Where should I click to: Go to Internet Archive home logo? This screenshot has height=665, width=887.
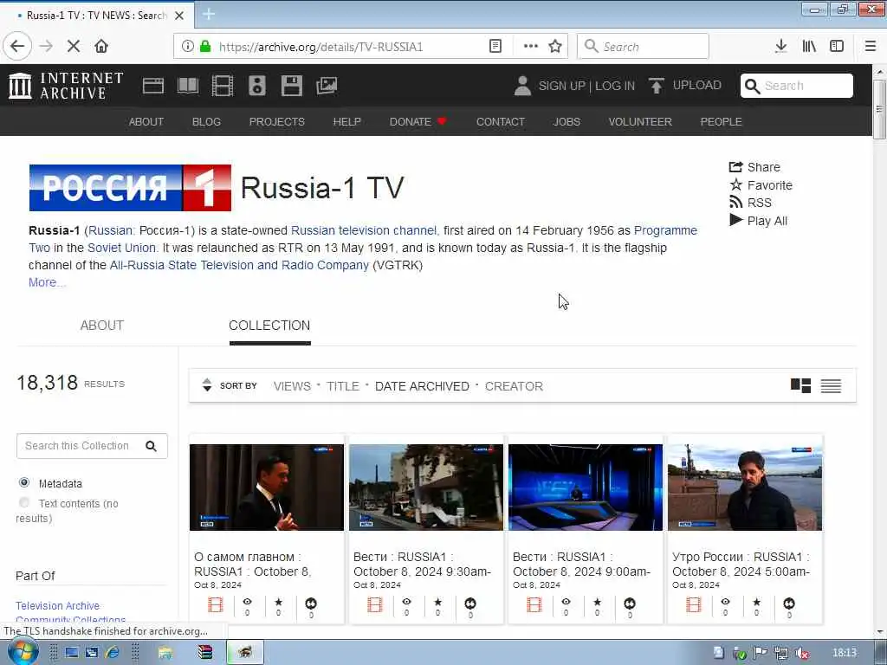(x=66, y=86)
